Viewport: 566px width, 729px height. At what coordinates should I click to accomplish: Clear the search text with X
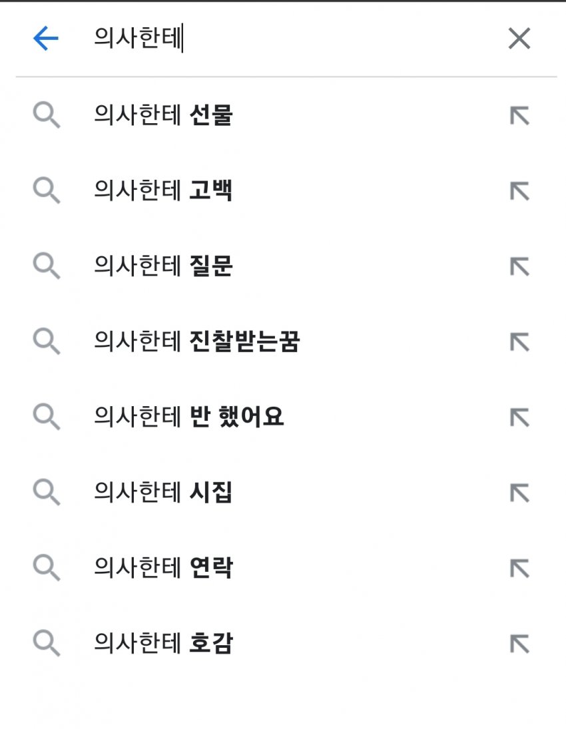click(519, 39)
